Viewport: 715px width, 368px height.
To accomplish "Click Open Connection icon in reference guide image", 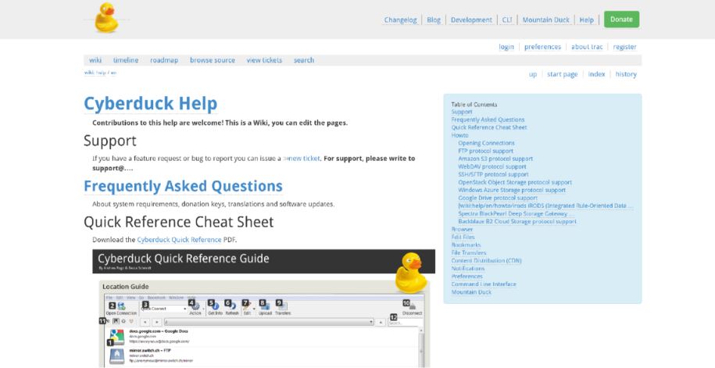I will click(x=121, y=306).
